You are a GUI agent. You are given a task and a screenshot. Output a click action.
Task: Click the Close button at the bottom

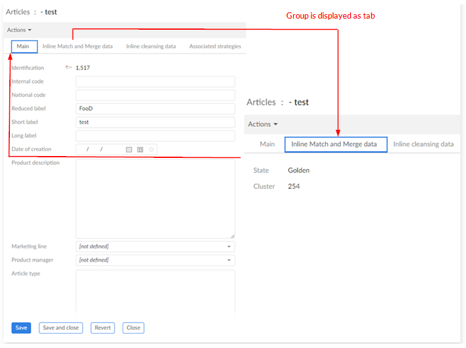[x=133, y=328]
